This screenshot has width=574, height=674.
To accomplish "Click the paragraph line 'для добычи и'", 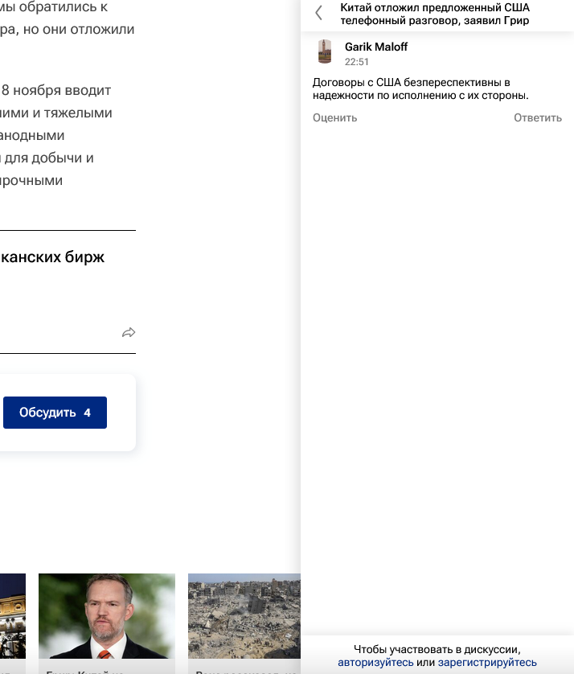I will 48,158.
